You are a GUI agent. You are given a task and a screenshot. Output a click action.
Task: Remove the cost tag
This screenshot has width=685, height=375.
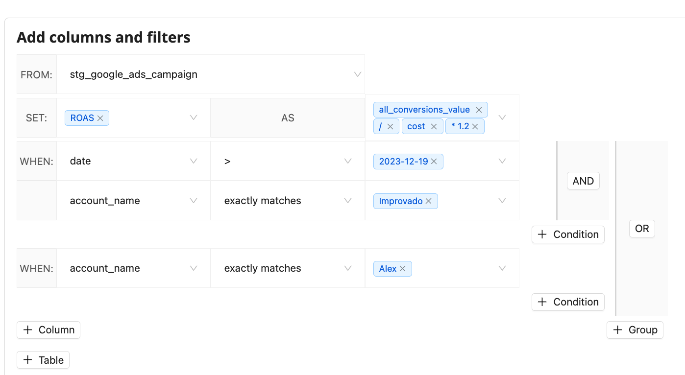tap(434, 126)
